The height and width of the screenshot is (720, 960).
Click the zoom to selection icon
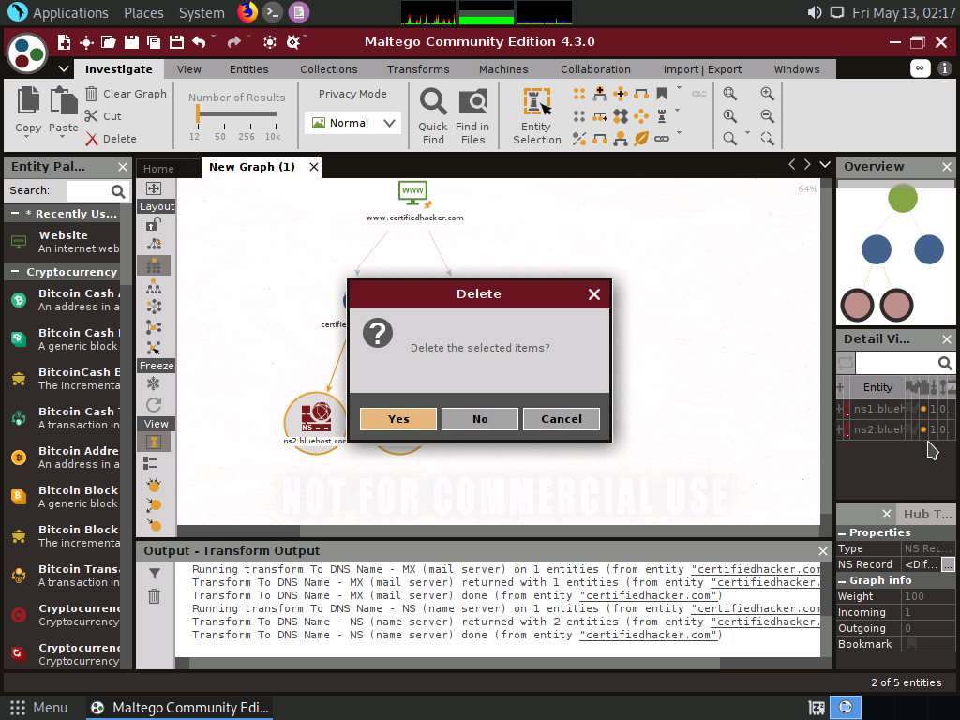pyautogui.click(x=767, y=139)
